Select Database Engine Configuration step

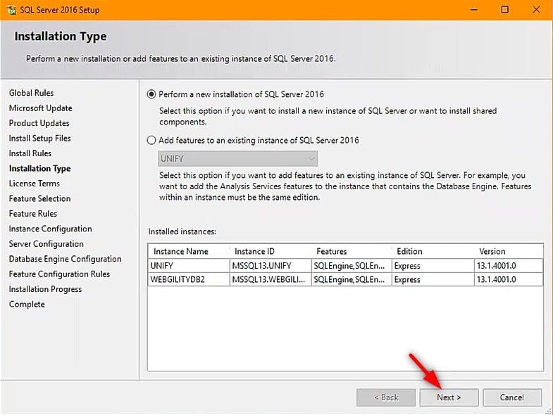click(66, 259)
